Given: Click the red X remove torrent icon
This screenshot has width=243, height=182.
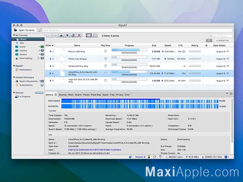Looking at the screenshot, I should (x=79, y=36).
